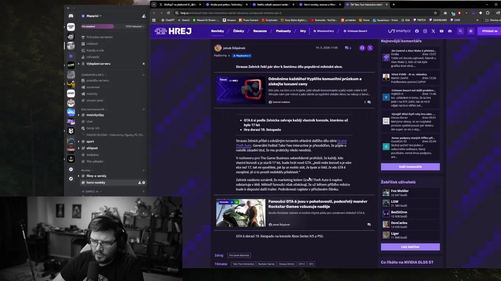Open community survey article thumbnail
The height and width of the screenshot is (281, 501).
point(241,90)
